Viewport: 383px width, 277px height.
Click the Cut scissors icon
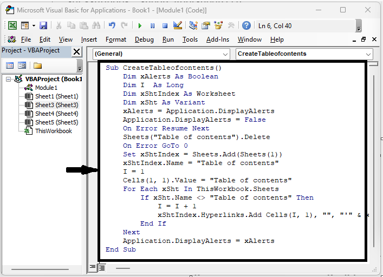[59, 25]
